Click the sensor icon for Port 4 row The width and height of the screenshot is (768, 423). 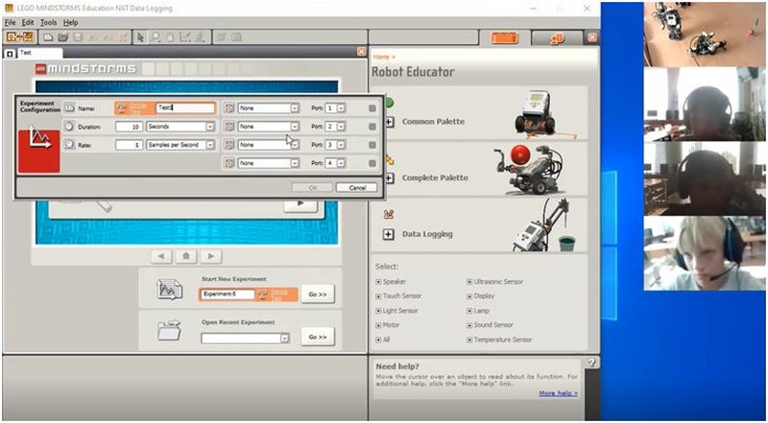pos(229,163)
